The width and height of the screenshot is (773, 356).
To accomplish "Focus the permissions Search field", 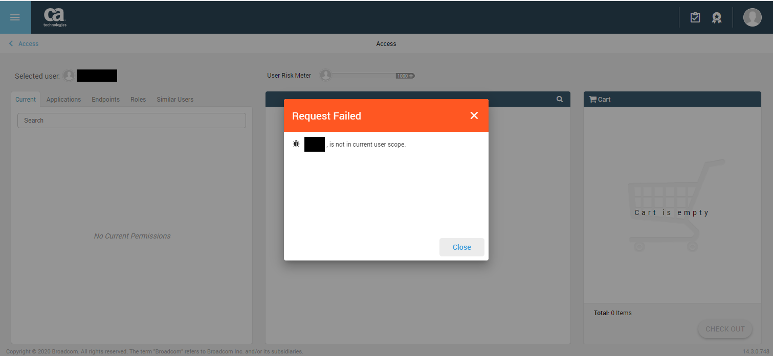I will tap(131, 121).
